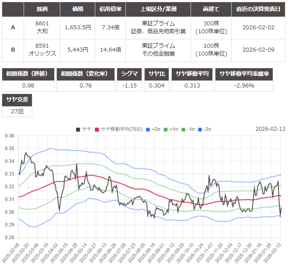
Task: Click the 上場区分/業種 column header
Action: (158, 9)
